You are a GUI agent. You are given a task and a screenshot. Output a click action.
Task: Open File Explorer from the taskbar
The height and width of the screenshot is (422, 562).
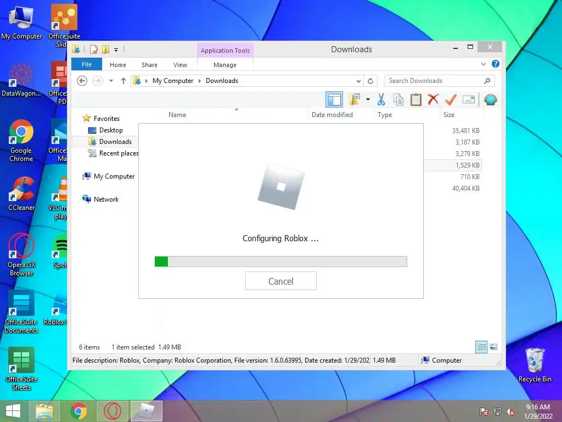[44, 411]
